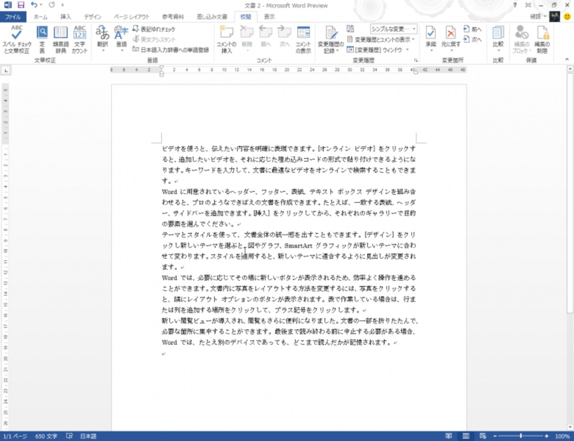Send feedback with the smiley icon
This screenshot has height=441, width=574.
click(567, 17)
